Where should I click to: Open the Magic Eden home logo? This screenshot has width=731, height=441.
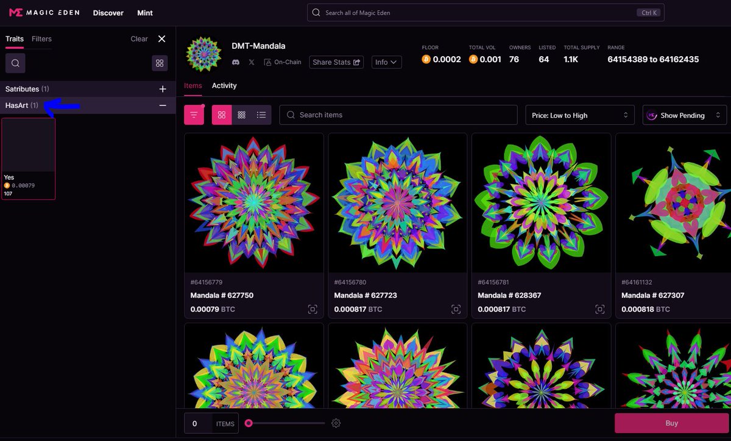44,12
